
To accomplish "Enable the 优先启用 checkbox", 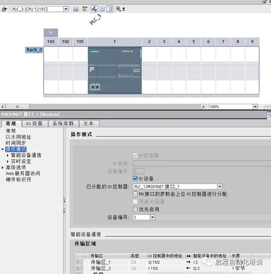I will coord(135,209).
